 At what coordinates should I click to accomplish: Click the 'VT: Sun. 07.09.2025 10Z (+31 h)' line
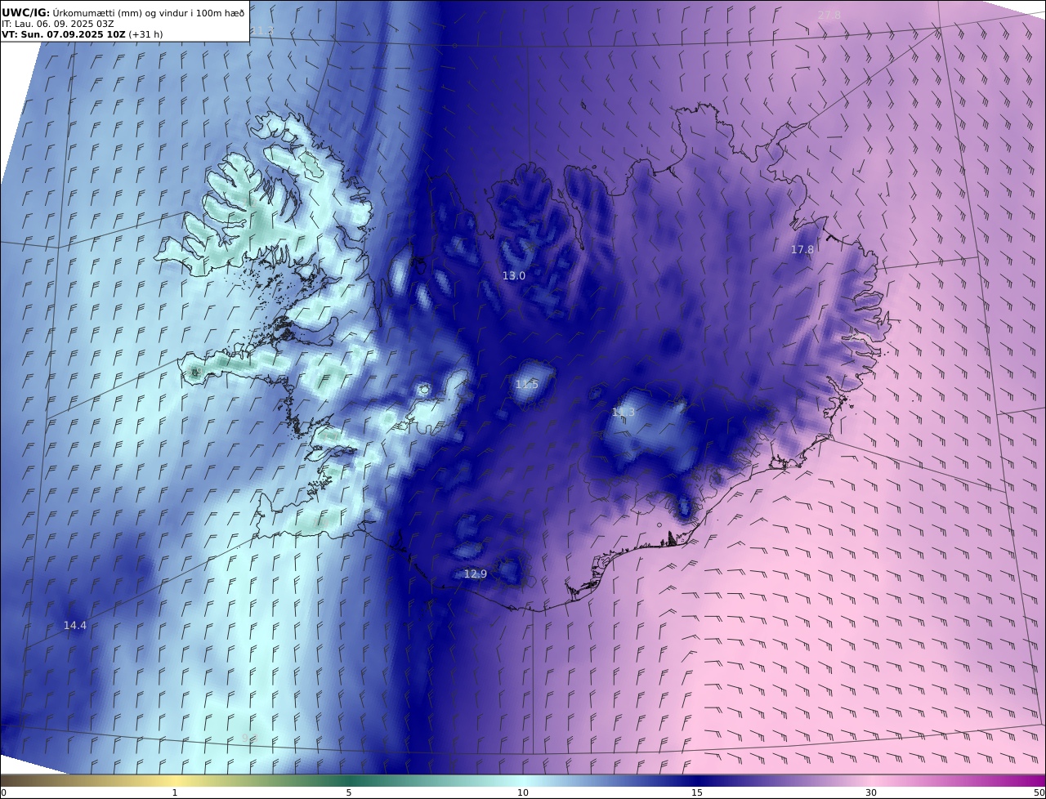[82, 34]
